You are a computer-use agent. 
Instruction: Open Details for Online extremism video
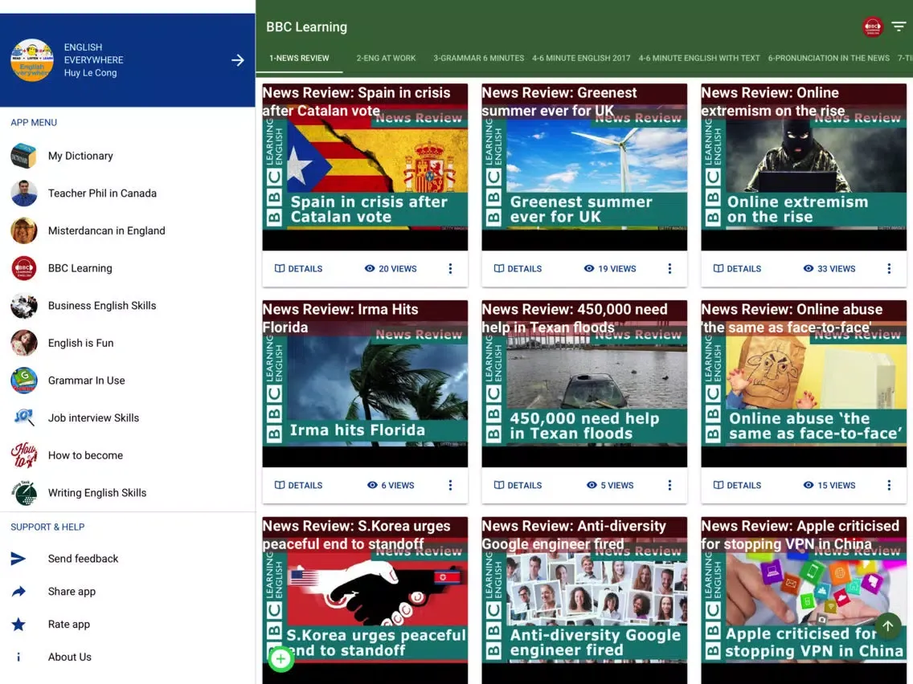coord(737,269)
